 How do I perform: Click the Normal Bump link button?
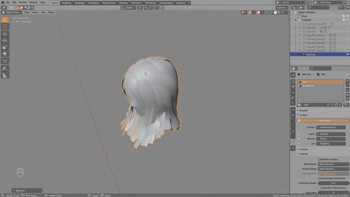[x=331, y=138]
